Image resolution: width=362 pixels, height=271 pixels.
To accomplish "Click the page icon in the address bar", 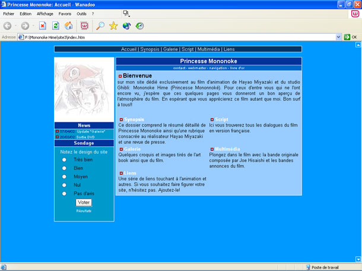I will pyautogui.click(x=21, y=37).
